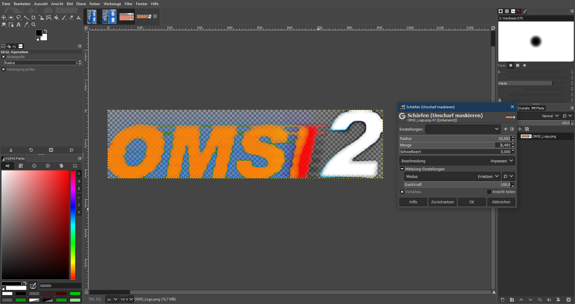Uncheck the Abtastgröße option

[x=3, y=57]
